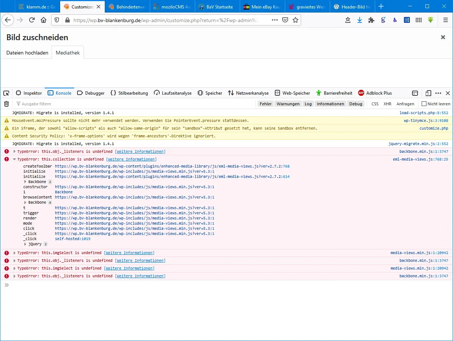Open the Barrierefreiheit devtools tab
This screenshot has width=453, height=341.
(x=334, y=93)
